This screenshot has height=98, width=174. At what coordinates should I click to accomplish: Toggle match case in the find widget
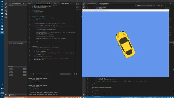pyautogui.click(x=149, y=6)
